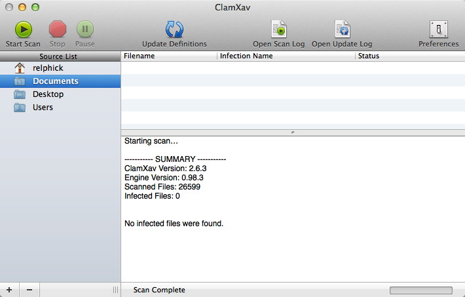The height and width of the screenshot is (297, 465).
Task: Click 'ClamXav Version: 2.6.3' line
Action: click(166, 168)
